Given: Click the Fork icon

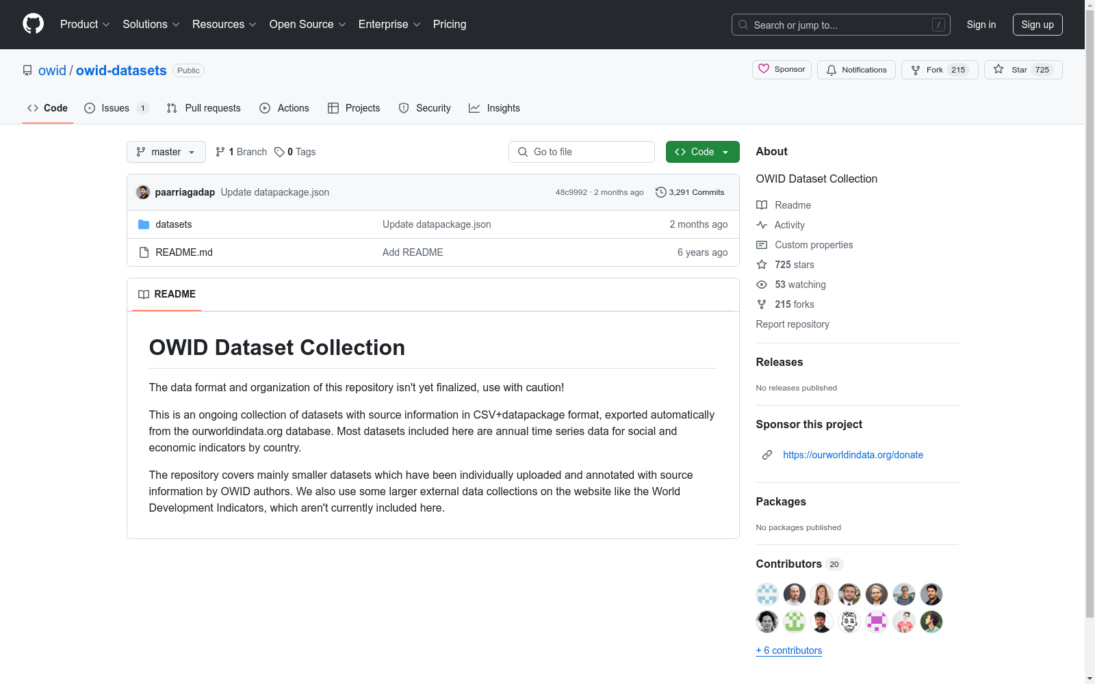Looking at the screenshot, I should point(916,70).
